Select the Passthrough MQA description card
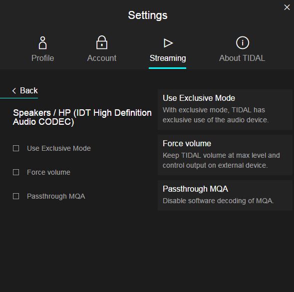 tap(225, 196)
